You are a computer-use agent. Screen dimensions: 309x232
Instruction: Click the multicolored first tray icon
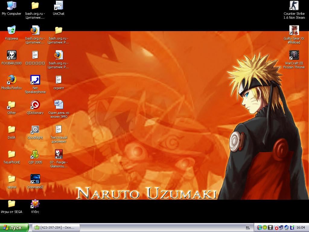click(x=259, y=227)
